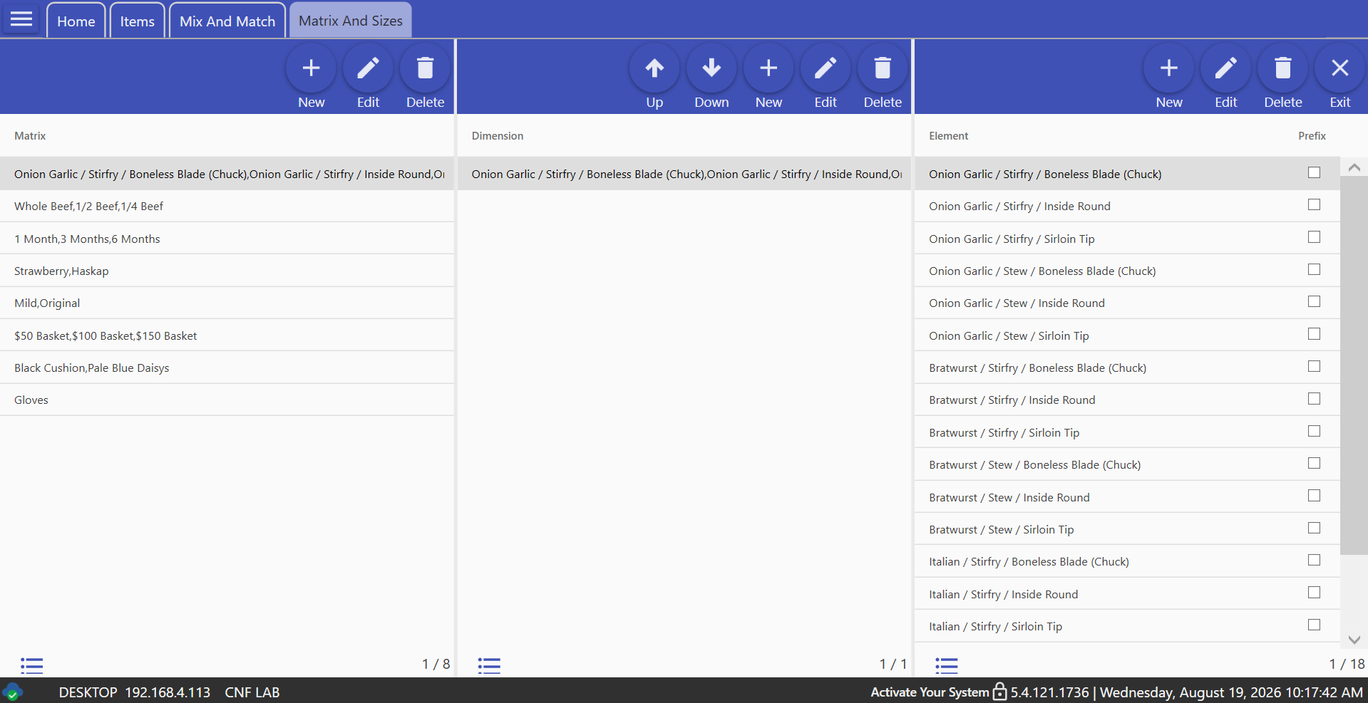
Task: Check Prefix for Onion Garlic / Stew / Boneless Blade
Action: pos(1314,269)
